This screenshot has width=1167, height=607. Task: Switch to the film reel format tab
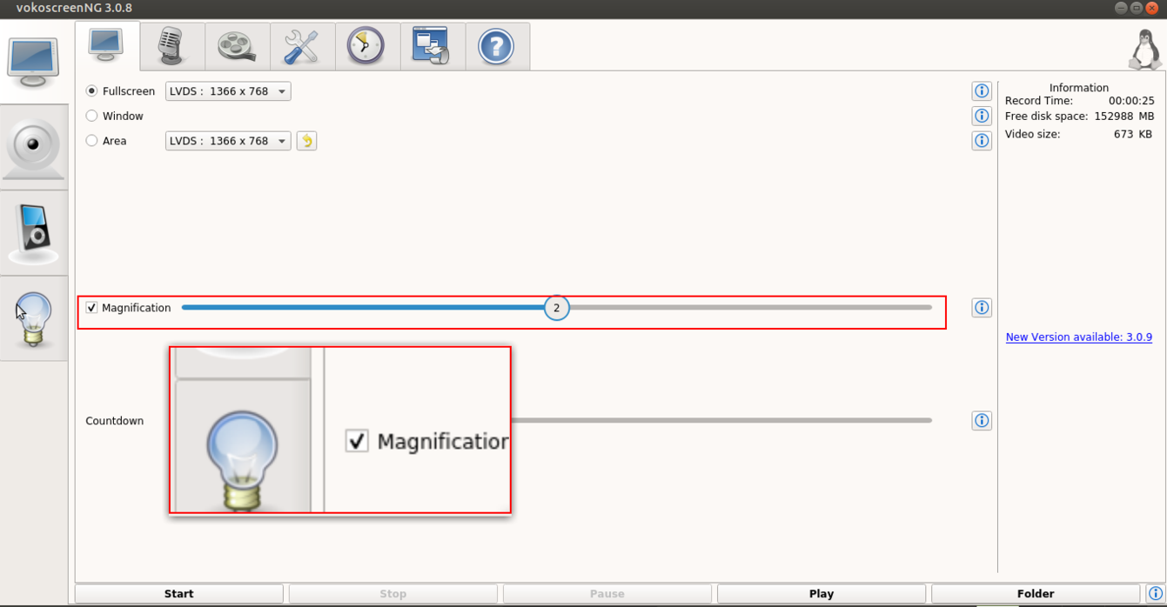[x=238, y=46]
